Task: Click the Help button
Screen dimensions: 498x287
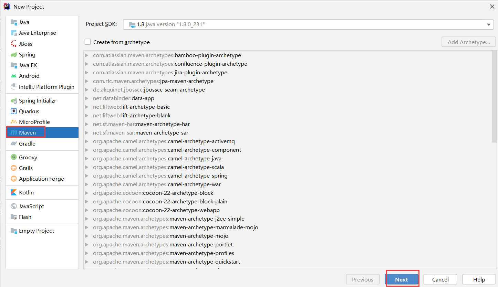Action: click(479, 279)
